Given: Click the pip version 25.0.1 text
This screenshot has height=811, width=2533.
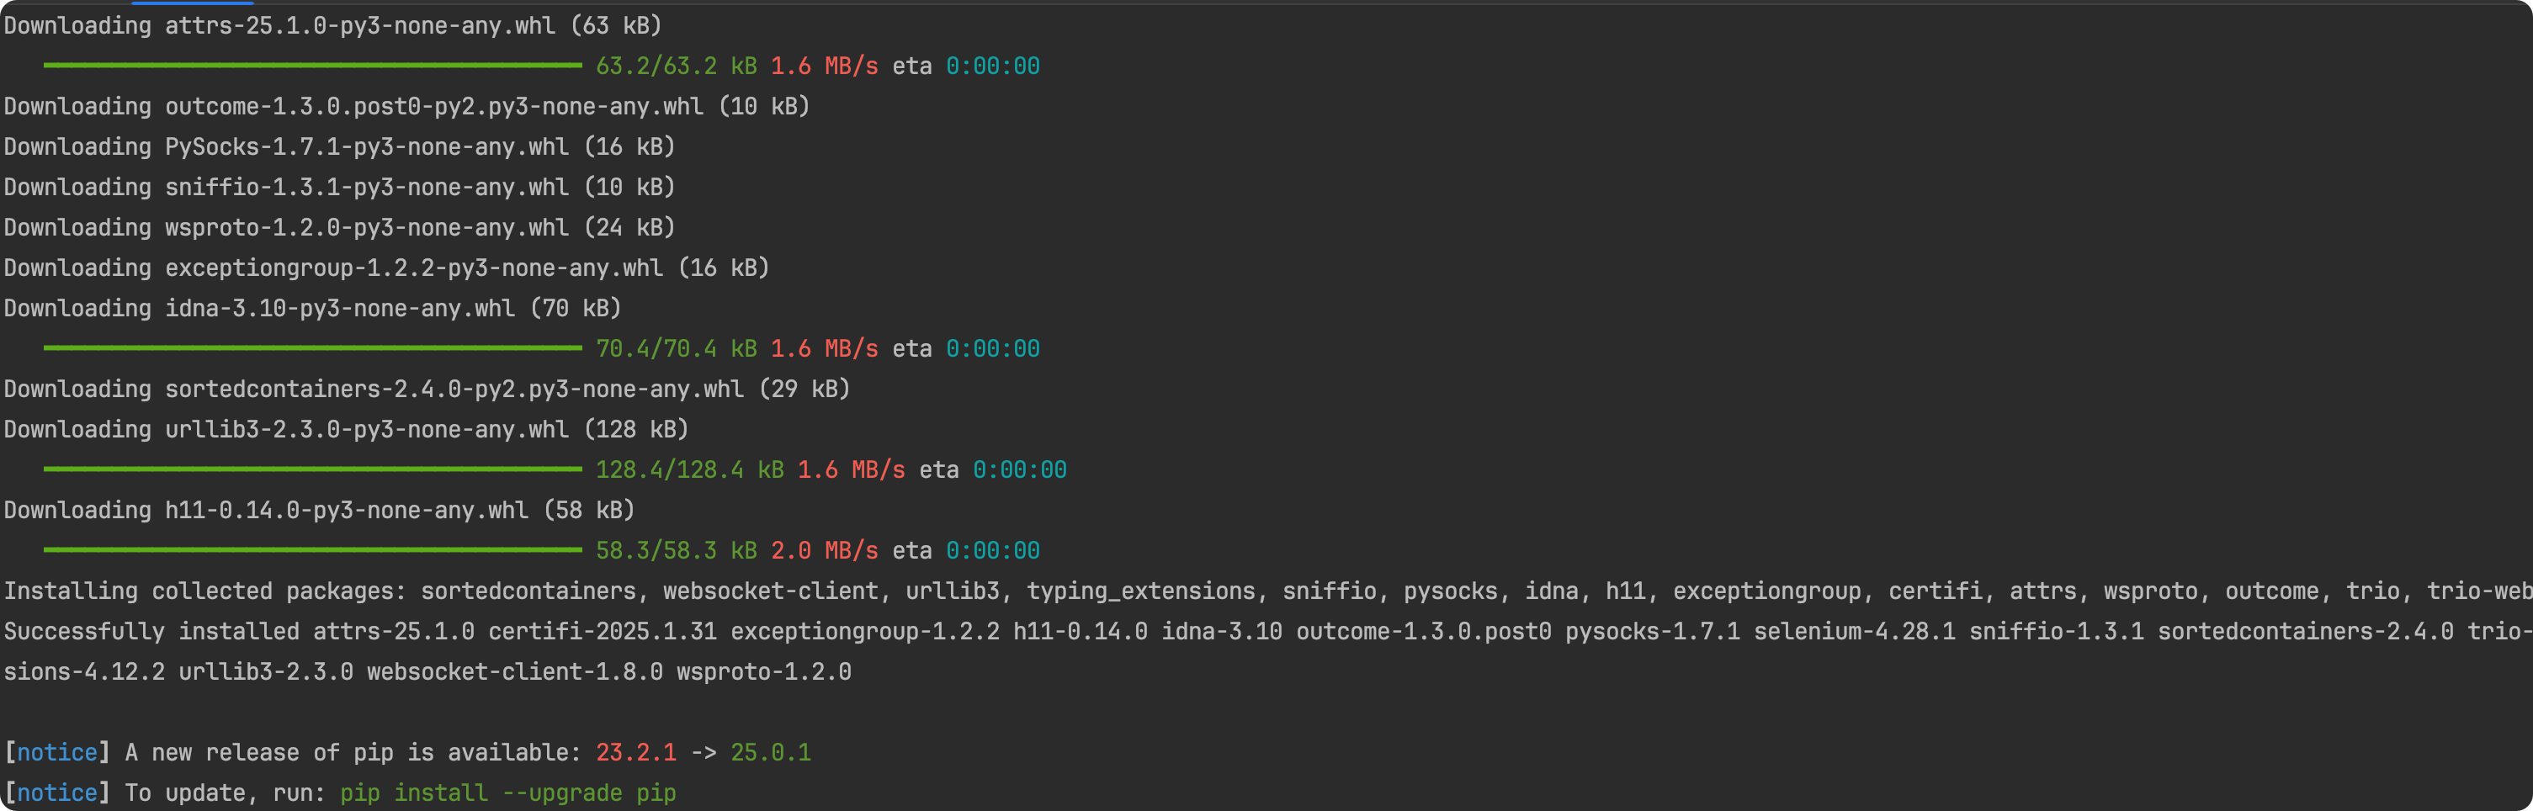Looking at the screenshot, I should pyautogui.click(x=771, y=752).
